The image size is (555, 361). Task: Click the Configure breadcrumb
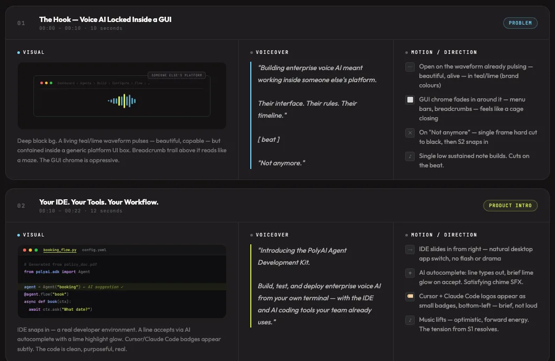pyautogui.click(x=121, y=83)
